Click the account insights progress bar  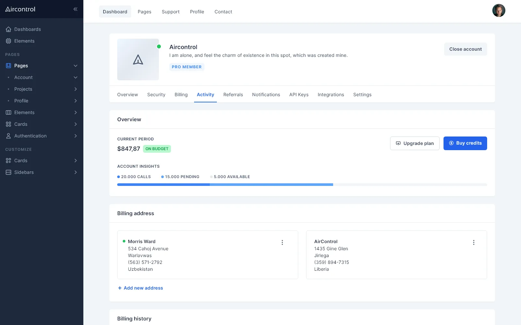[302, 185]
